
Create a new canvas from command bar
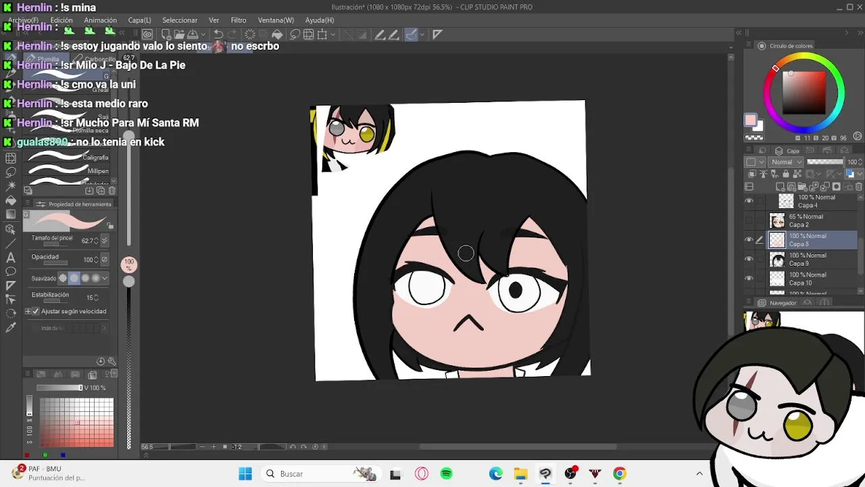click(x=166, y=34)
